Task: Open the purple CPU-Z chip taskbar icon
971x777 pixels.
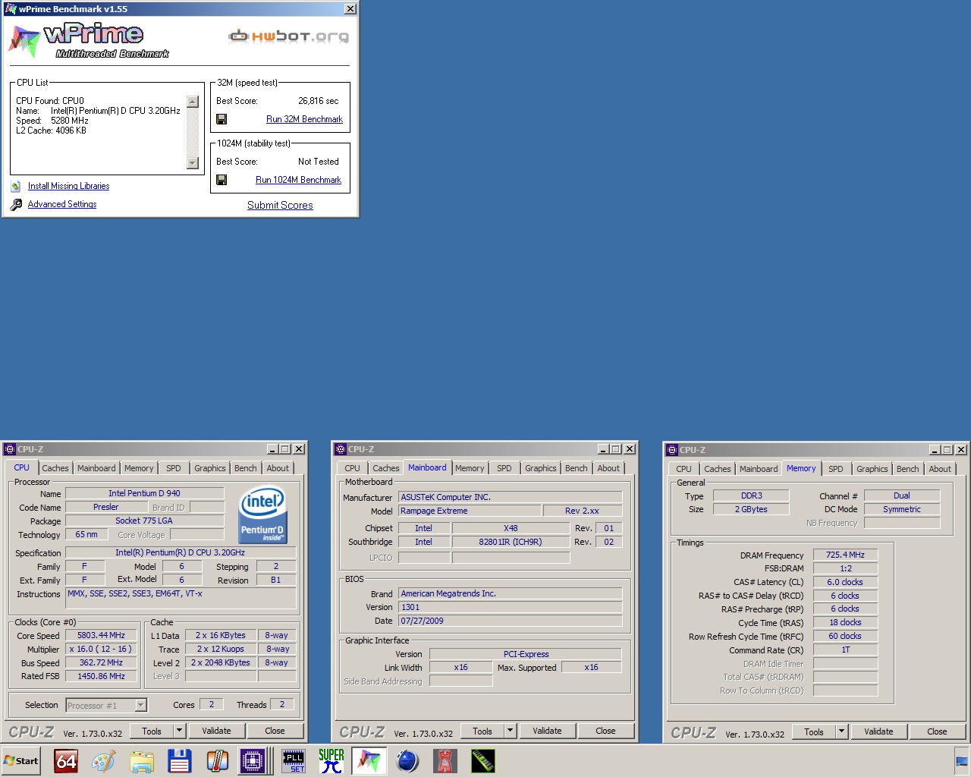Action: pyautogui.click(x=252, y=761)
